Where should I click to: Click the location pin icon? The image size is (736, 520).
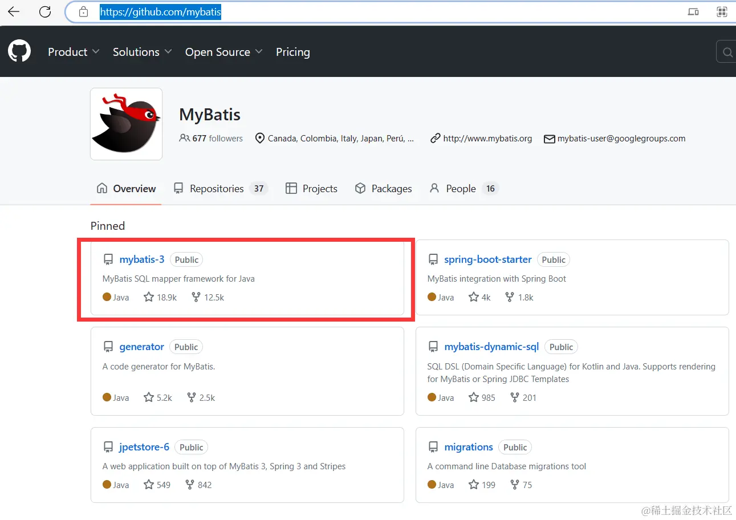pos(260,138)
